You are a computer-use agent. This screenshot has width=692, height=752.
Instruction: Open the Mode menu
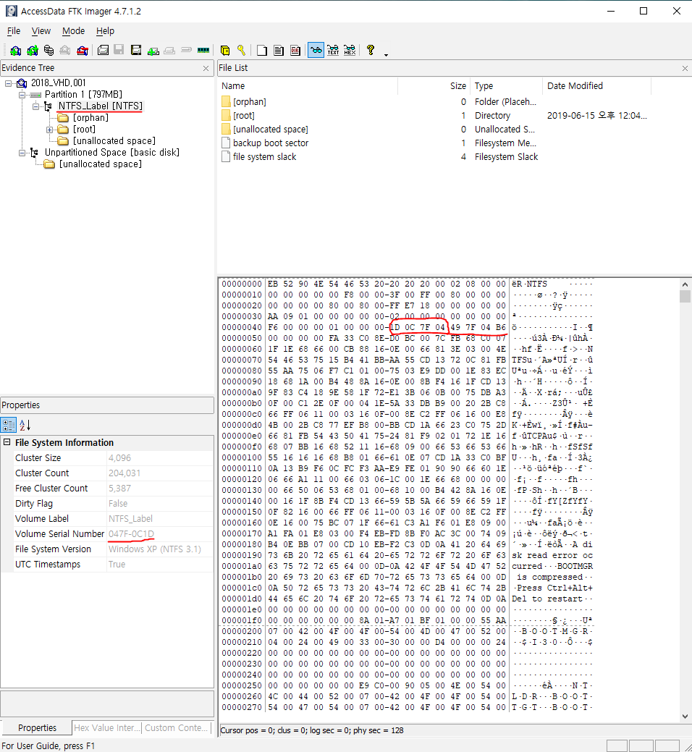click(x=73, y=31)
